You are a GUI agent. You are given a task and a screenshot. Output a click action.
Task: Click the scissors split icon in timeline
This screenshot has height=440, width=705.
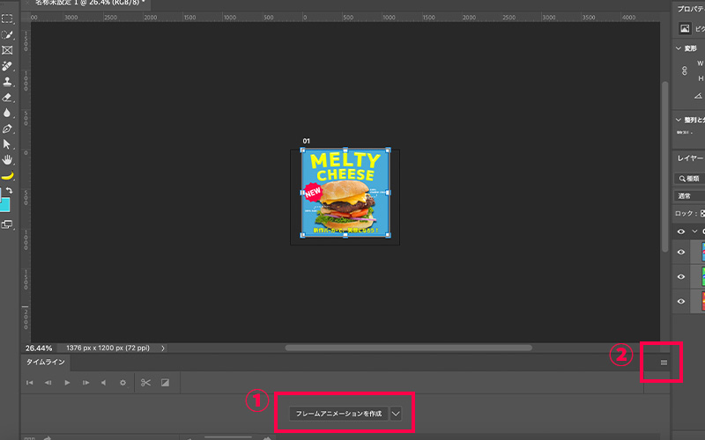point(145,383)
